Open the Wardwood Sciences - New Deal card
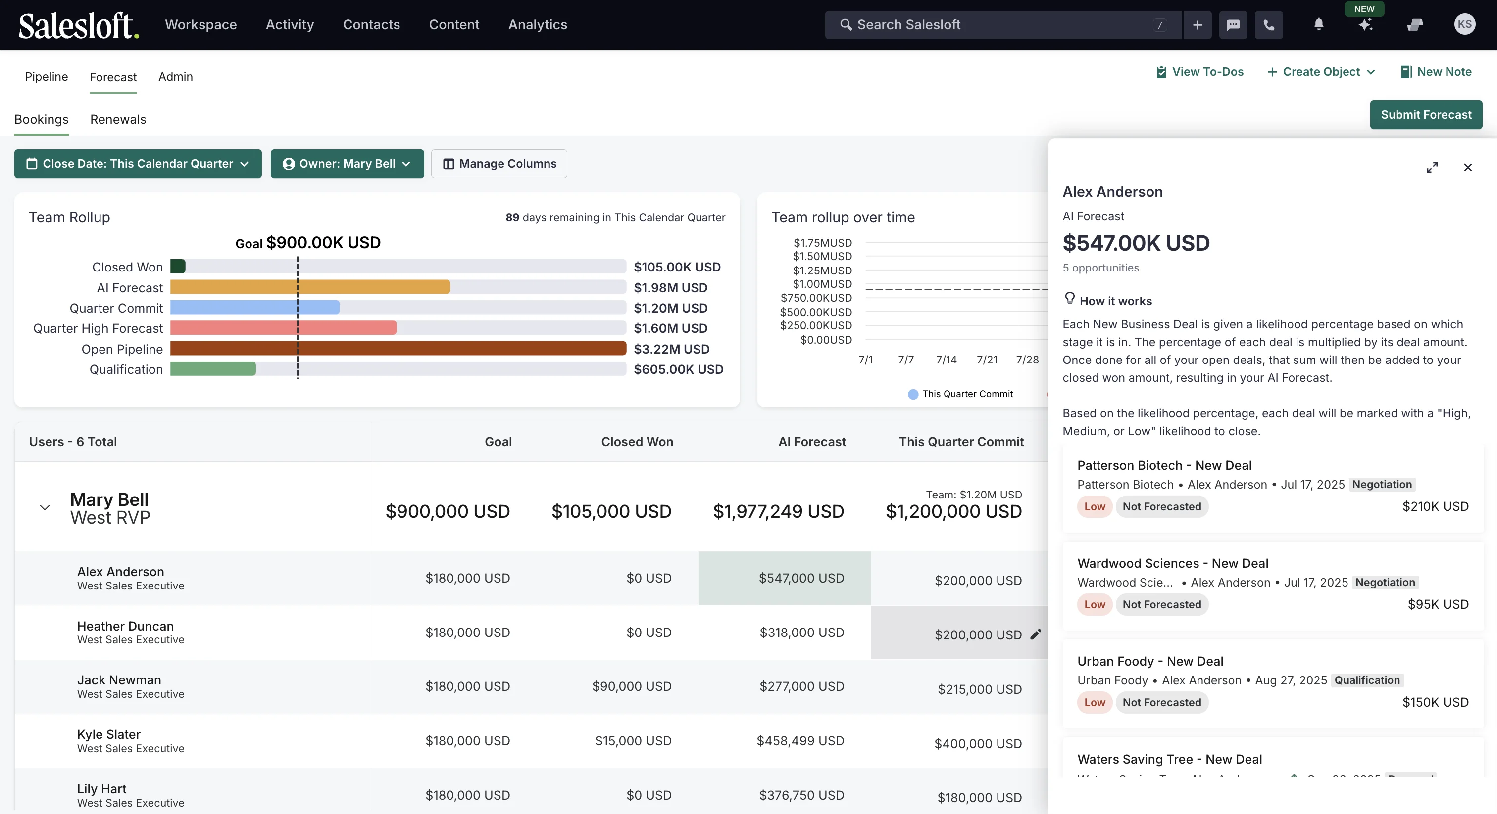 pyautogui.click(x=1273, y=587)
